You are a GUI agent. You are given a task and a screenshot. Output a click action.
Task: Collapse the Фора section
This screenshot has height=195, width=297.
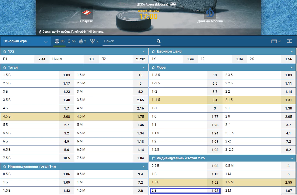(x=291, y=67)
